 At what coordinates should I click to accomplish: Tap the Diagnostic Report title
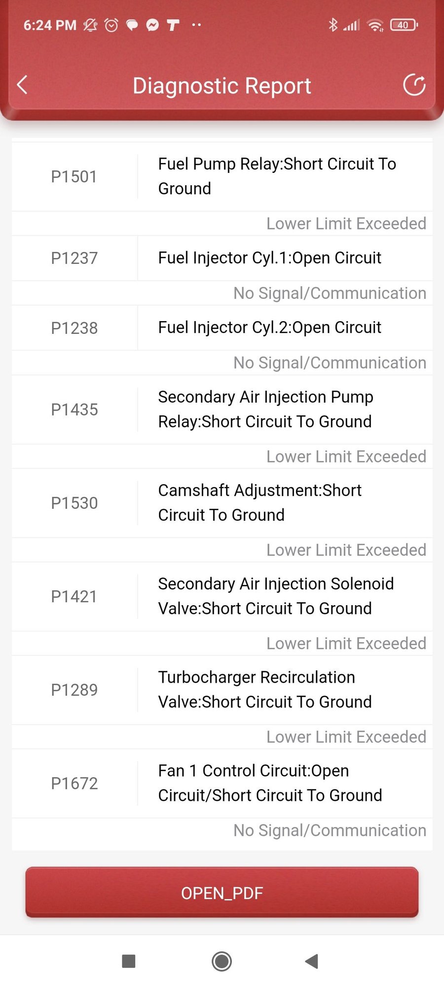click(x=222, y=85)
